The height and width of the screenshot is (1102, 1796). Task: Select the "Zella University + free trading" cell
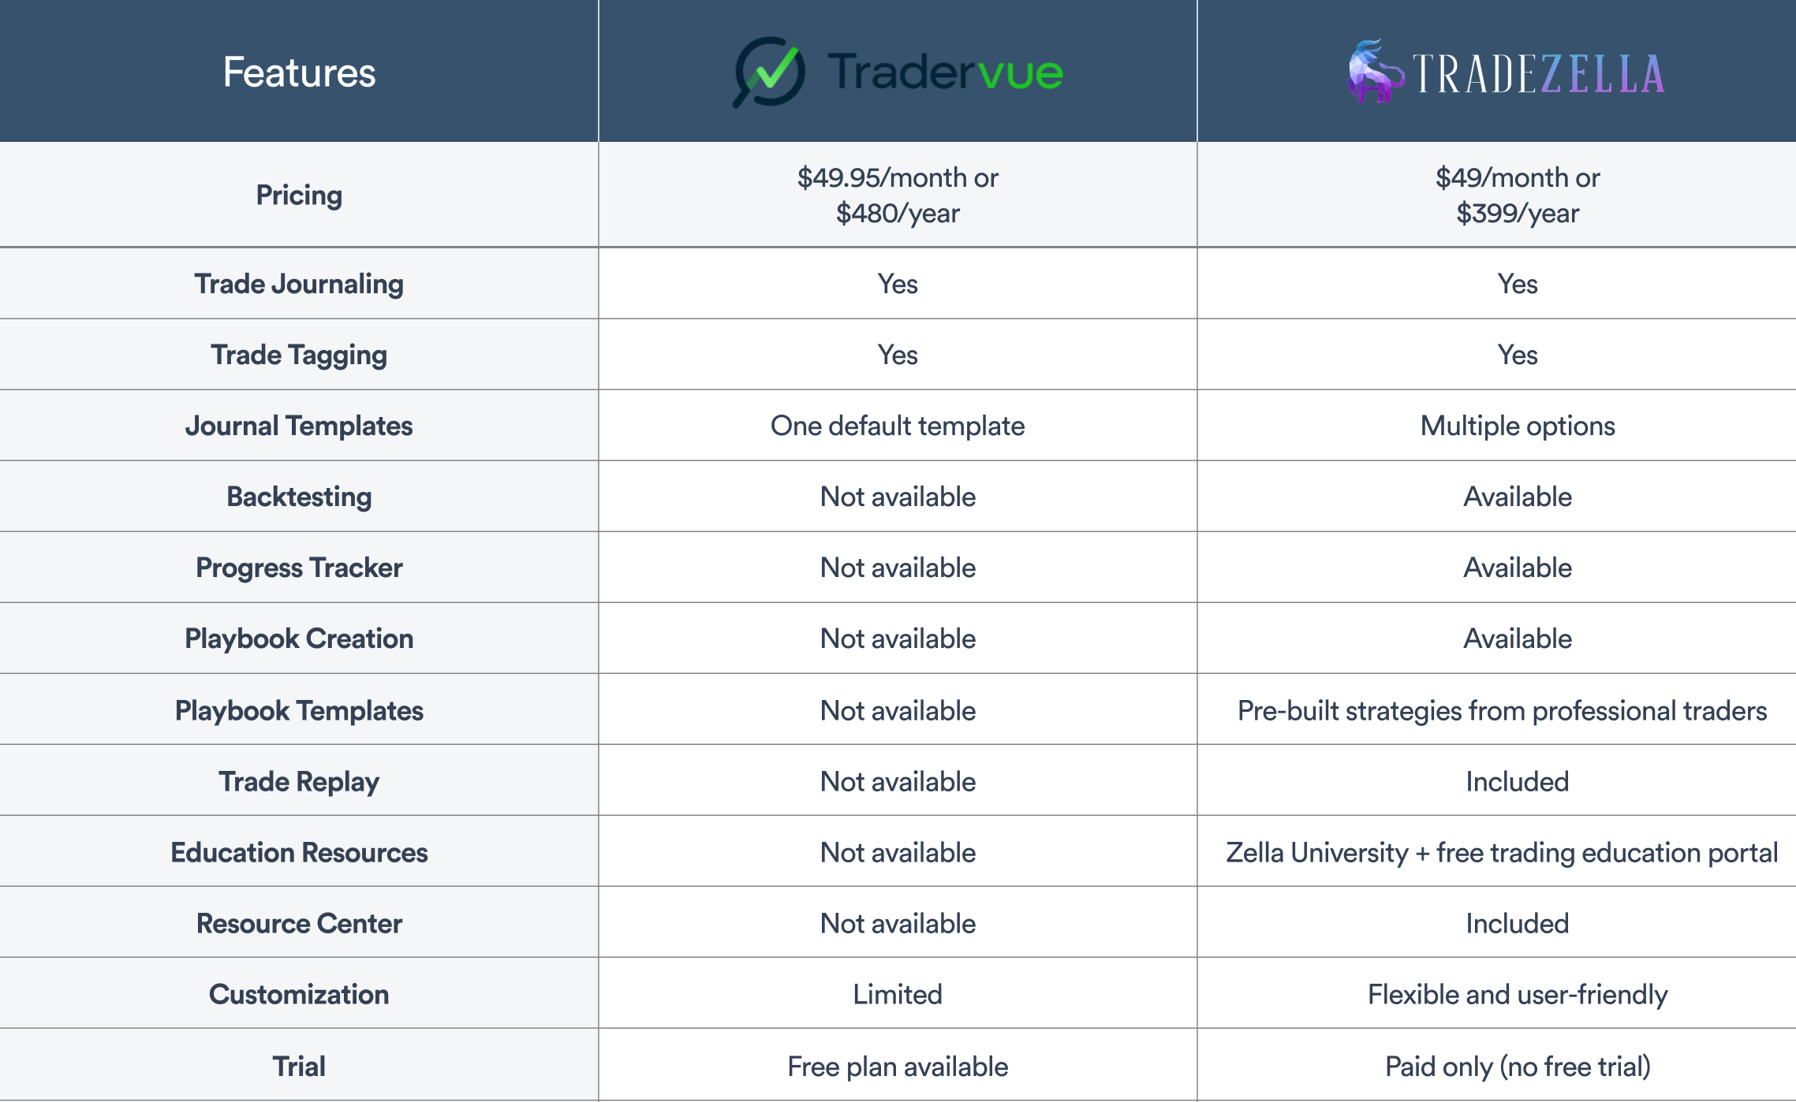coord(1501,852)
